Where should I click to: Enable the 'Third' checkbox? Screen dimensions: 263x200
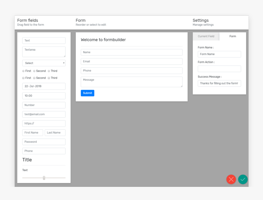[x=49, y=78]
